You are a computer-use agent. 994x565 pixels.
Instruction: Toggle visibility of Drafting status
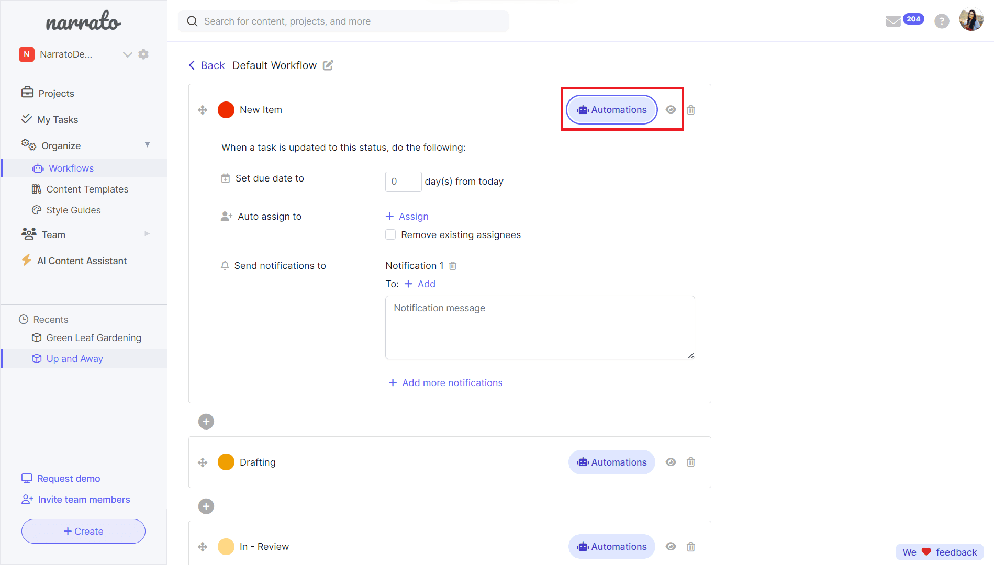click(x=671, y=462)
